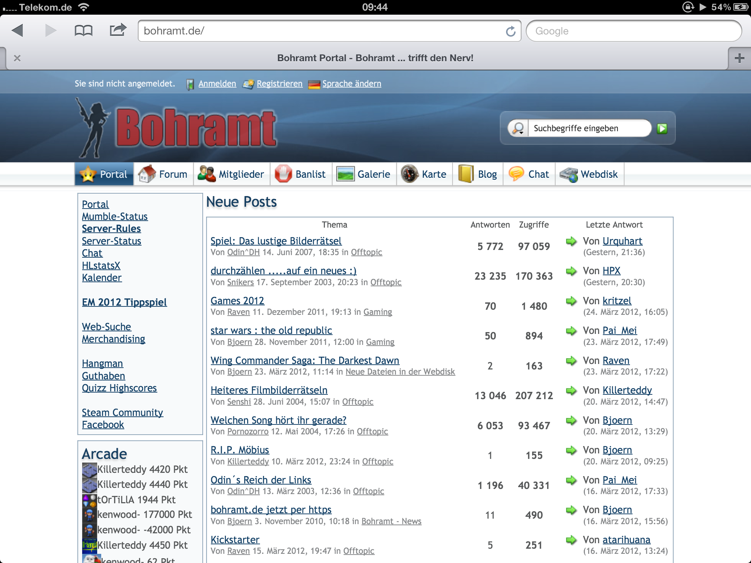Viewport: 751px width, 563px height.
Task: Reload page with the refresh icon
Action: [510, 32]
